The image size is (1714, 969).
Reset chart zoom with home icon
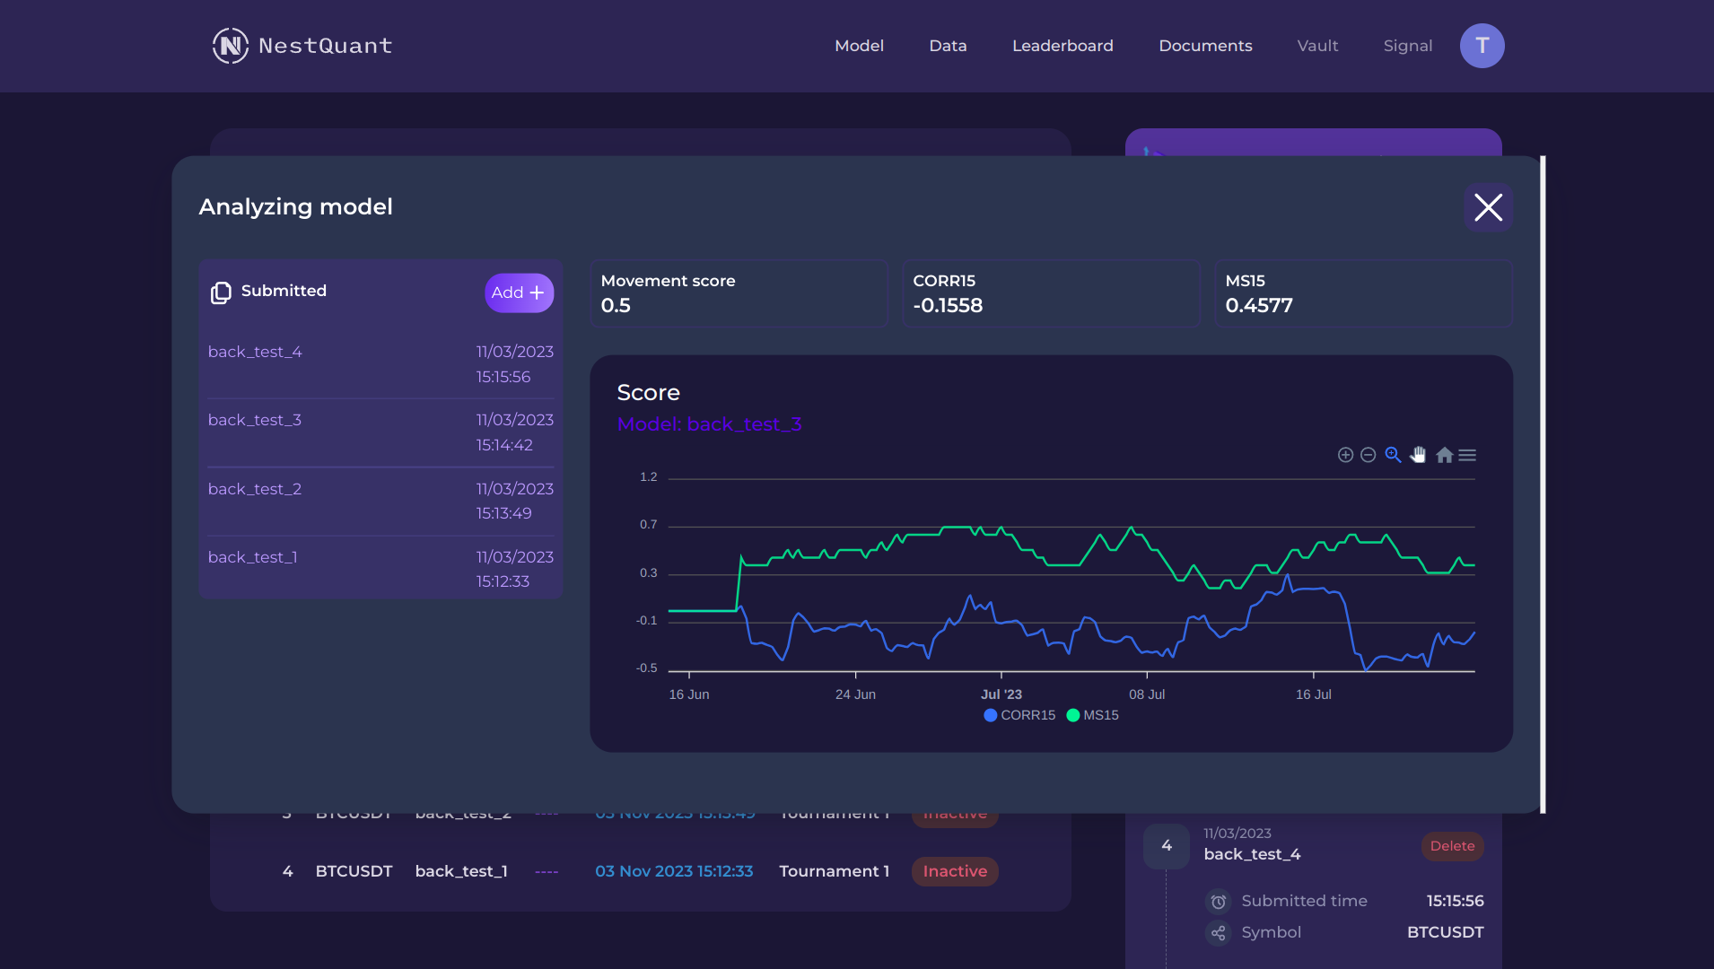(x=1444, y=455)
